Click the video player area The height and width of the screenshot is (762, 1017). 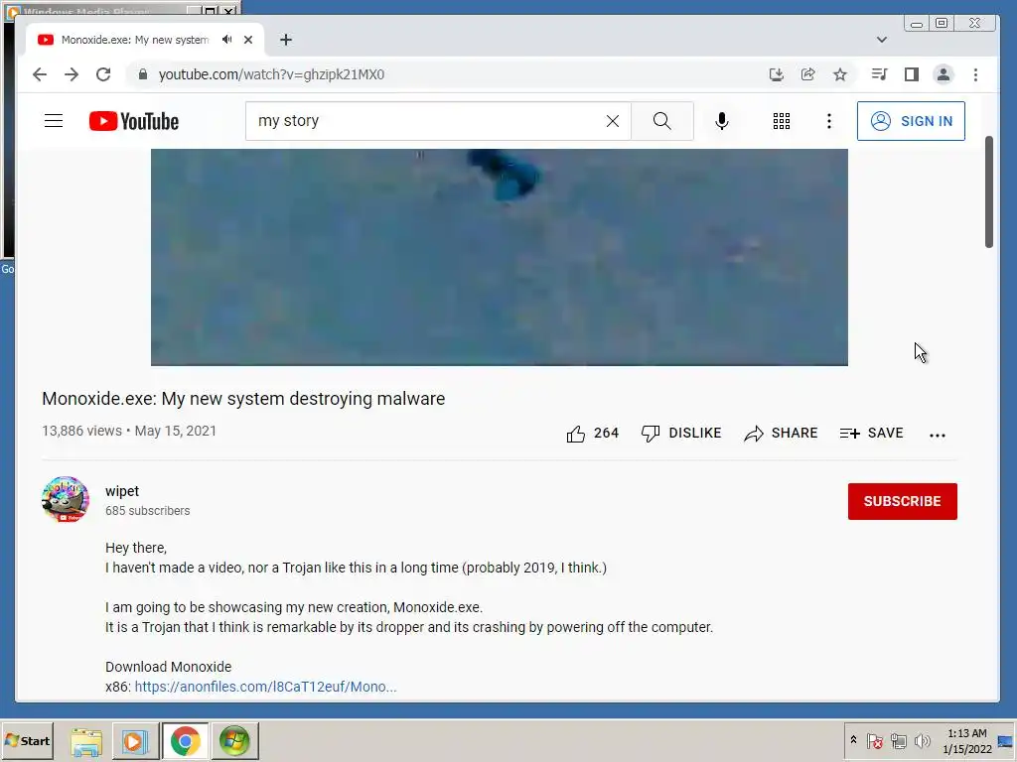pyautogui.click(x=500, y=257)
